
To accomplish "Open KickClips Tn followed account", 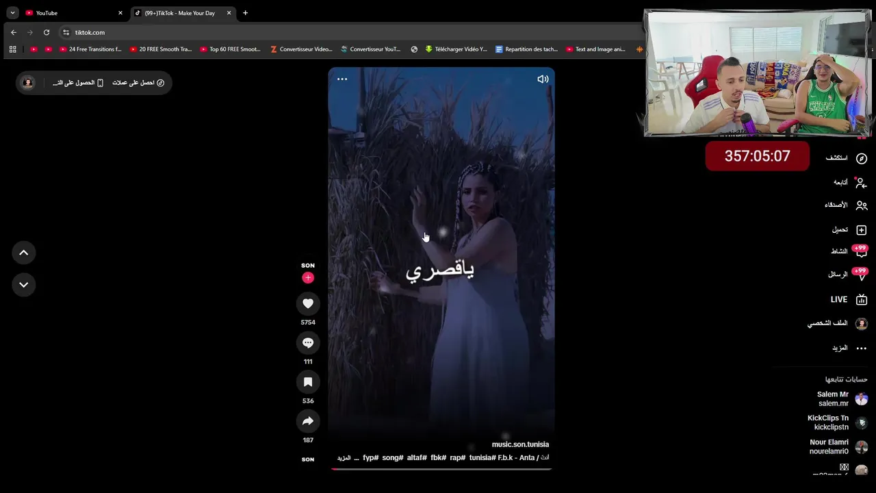I will click(x=838, y=422).
